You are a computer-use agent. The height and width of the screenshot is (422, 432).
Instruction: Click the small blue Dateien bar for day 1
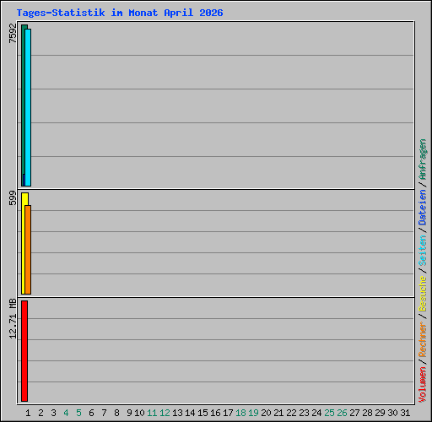pyautogui.click(x=24, y=180)
